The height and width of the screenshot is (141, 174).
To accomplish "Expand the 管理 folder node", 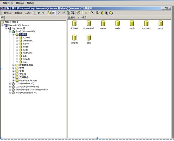I will [x=13, y=68].
